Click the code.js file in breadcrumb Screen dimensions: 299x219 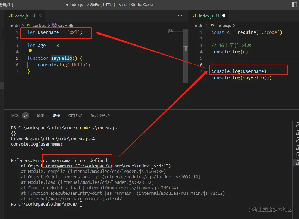pos(39,25)
